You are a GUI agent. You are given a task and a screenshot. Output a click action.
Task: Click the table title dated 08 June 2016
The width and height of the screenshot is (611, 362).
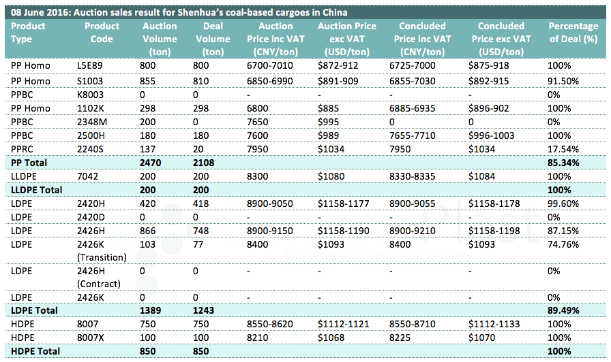tap(179, 12)
